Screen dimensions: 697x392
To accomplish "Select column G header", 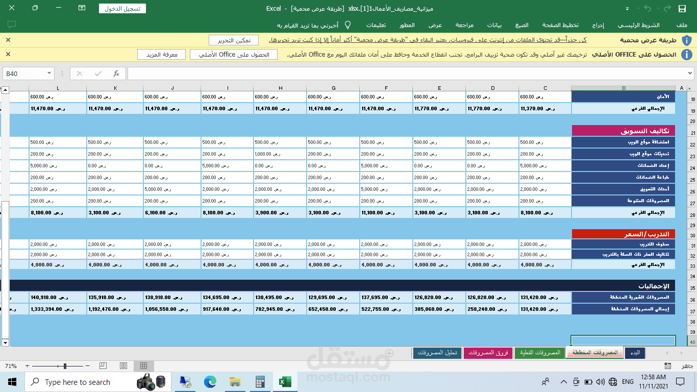I will (x=333, y=88).
